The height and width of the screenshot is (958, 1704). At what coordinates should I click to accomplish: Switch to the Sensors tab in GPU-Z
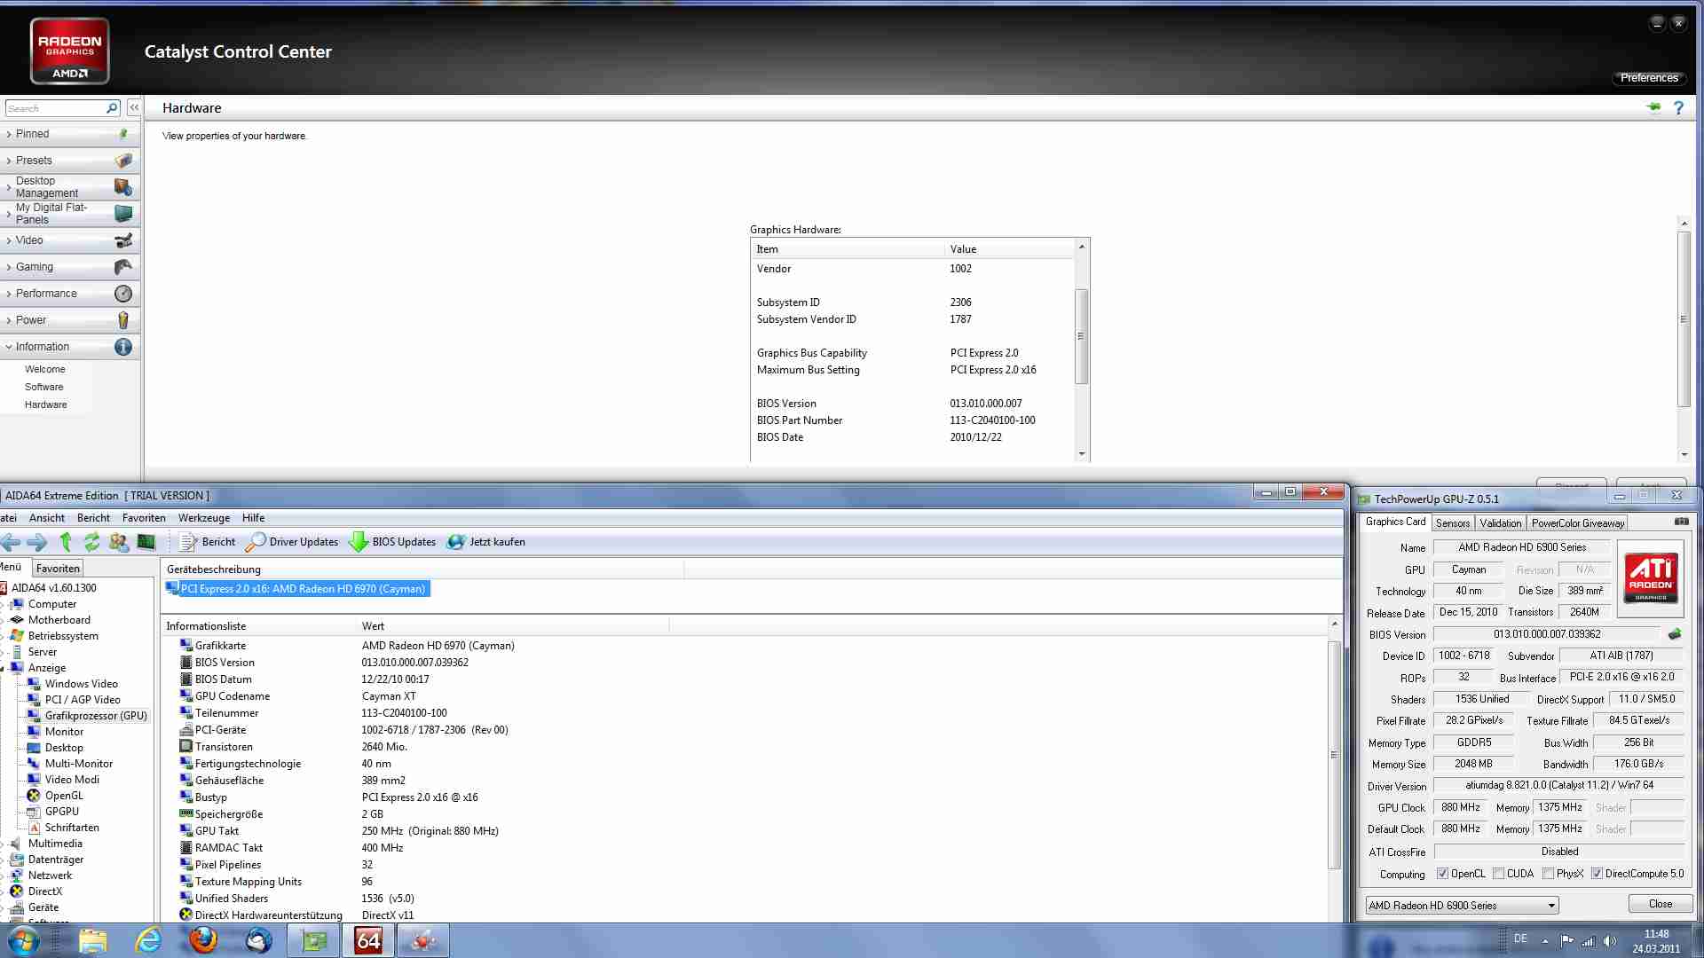[x=1453, y=523]
